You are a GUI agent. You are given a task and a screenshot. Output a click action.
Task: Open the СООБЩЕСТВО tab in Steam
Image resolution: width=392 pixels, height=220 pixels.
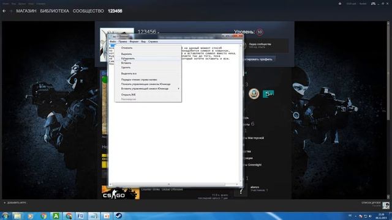pyautogui.click(x=88, y=11)
